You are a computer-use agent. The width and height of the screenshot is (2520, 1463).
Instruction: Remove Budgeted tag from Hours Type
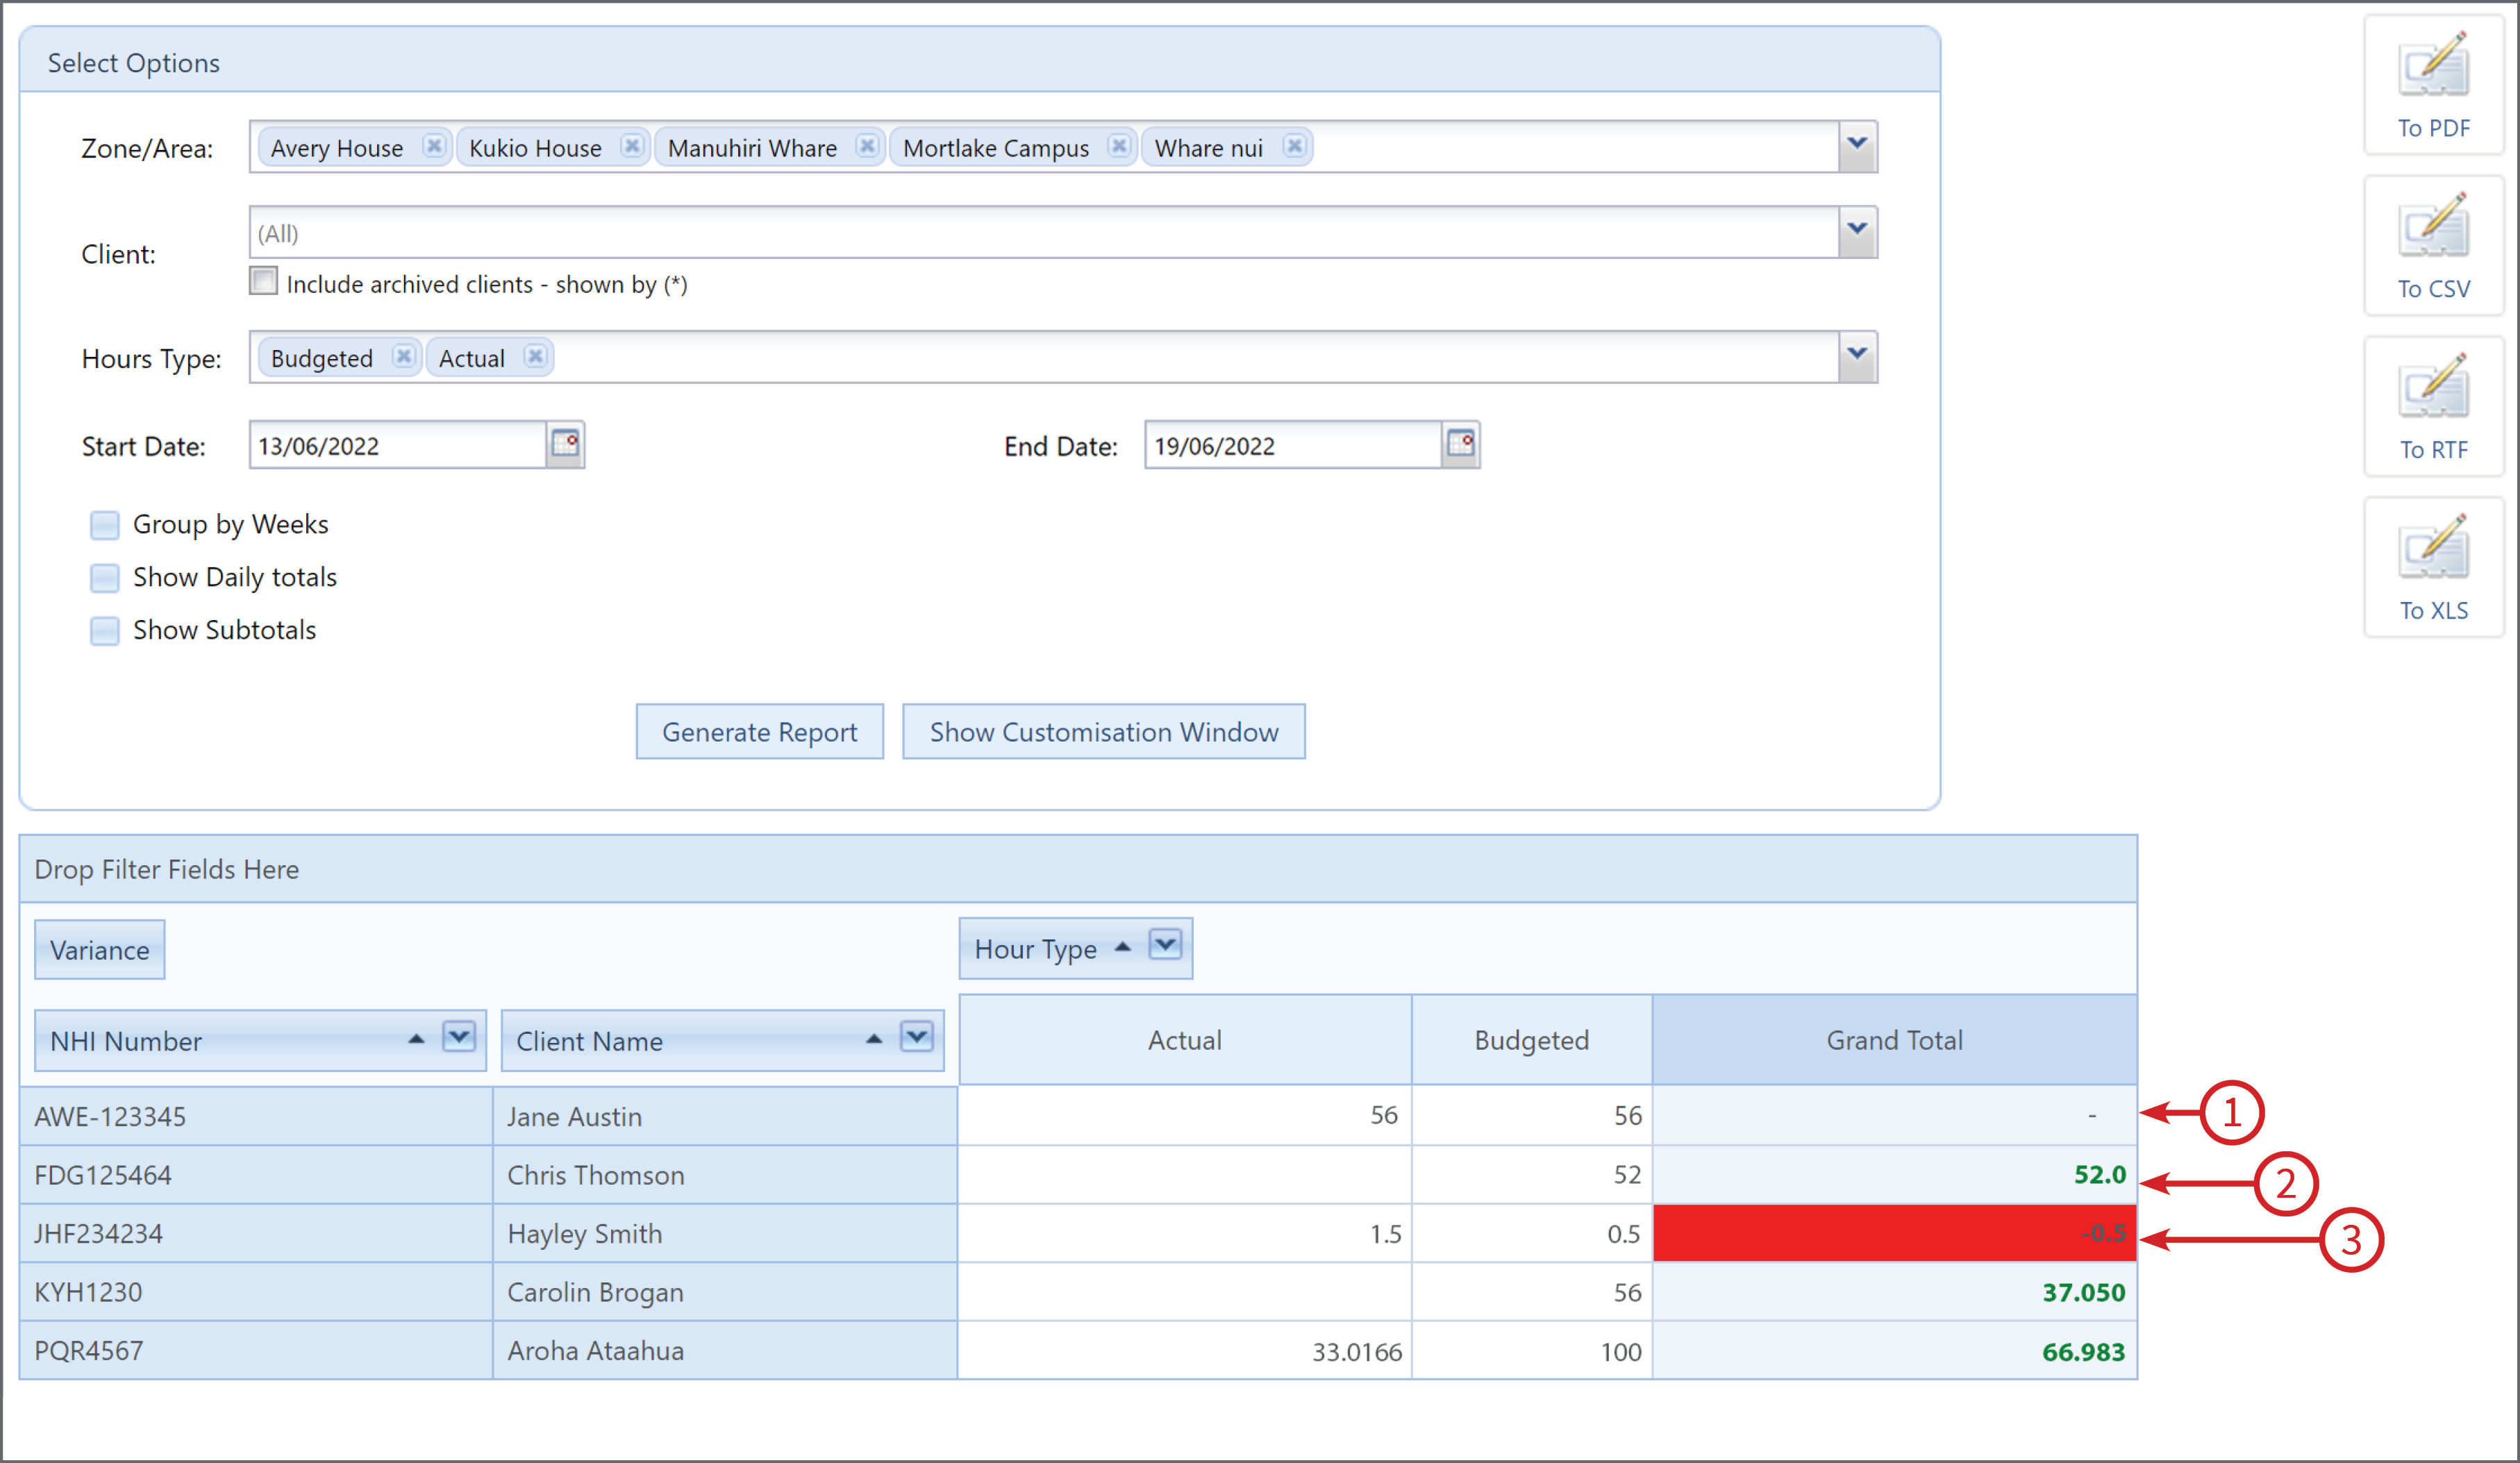pos(403,357)
